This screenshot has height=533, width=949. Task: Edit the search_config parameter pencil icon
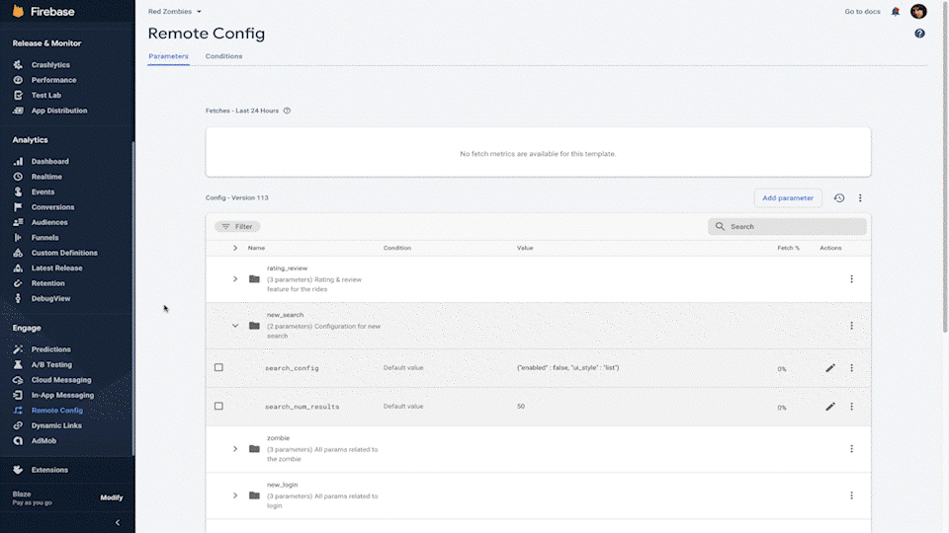pyautogui.click(x=830, y=368)
